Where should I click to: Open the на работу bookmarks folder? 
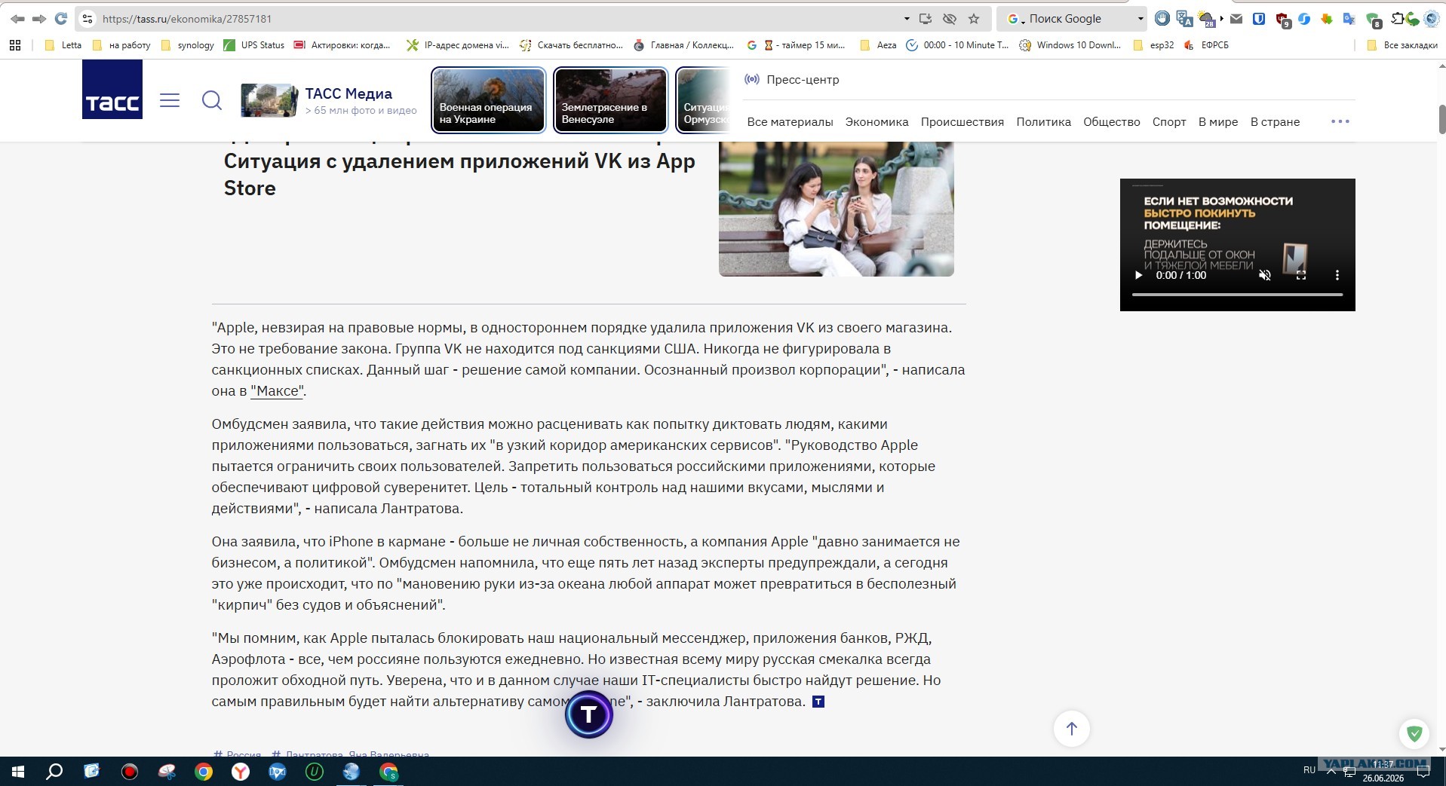(121, 45)
